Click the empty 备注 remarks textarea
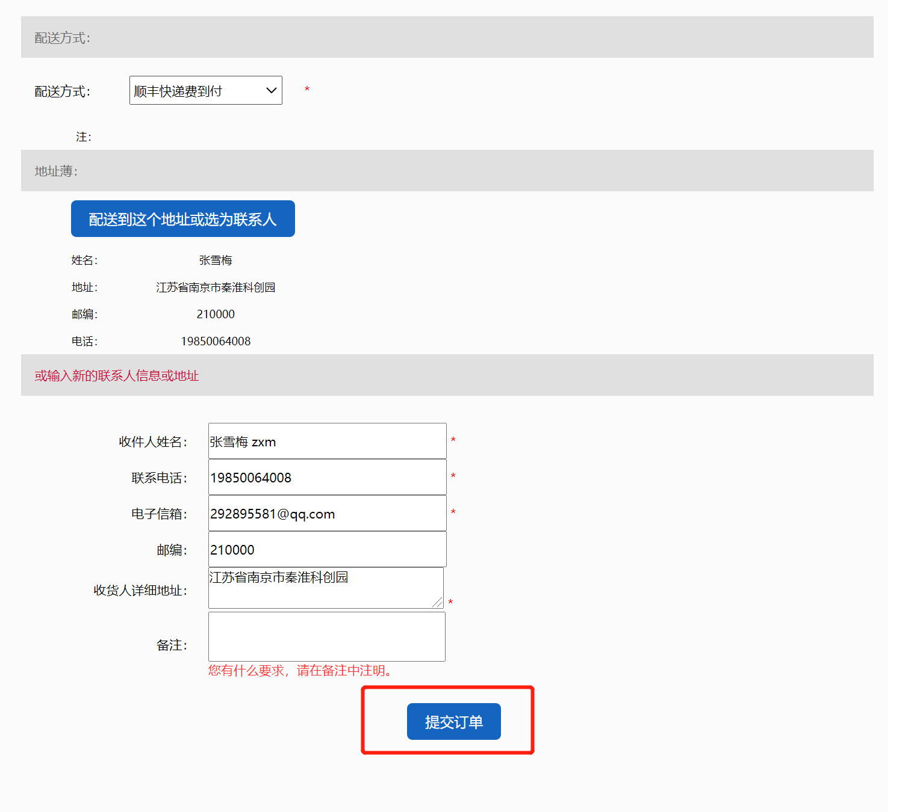The width and height of the screenshot is (905, 812). click(x=326, y=636)
